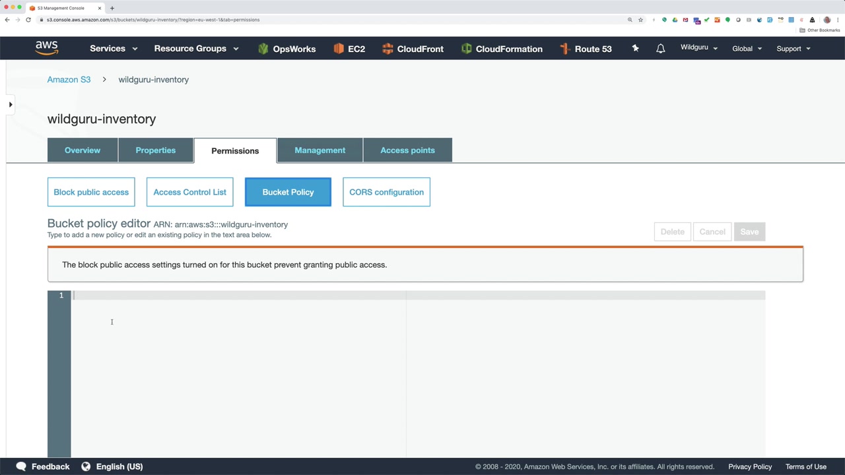Click the wildguru-inventory bucket heading
The width and height of the screenshot is (845, 475).
click(x=102, y=119)
